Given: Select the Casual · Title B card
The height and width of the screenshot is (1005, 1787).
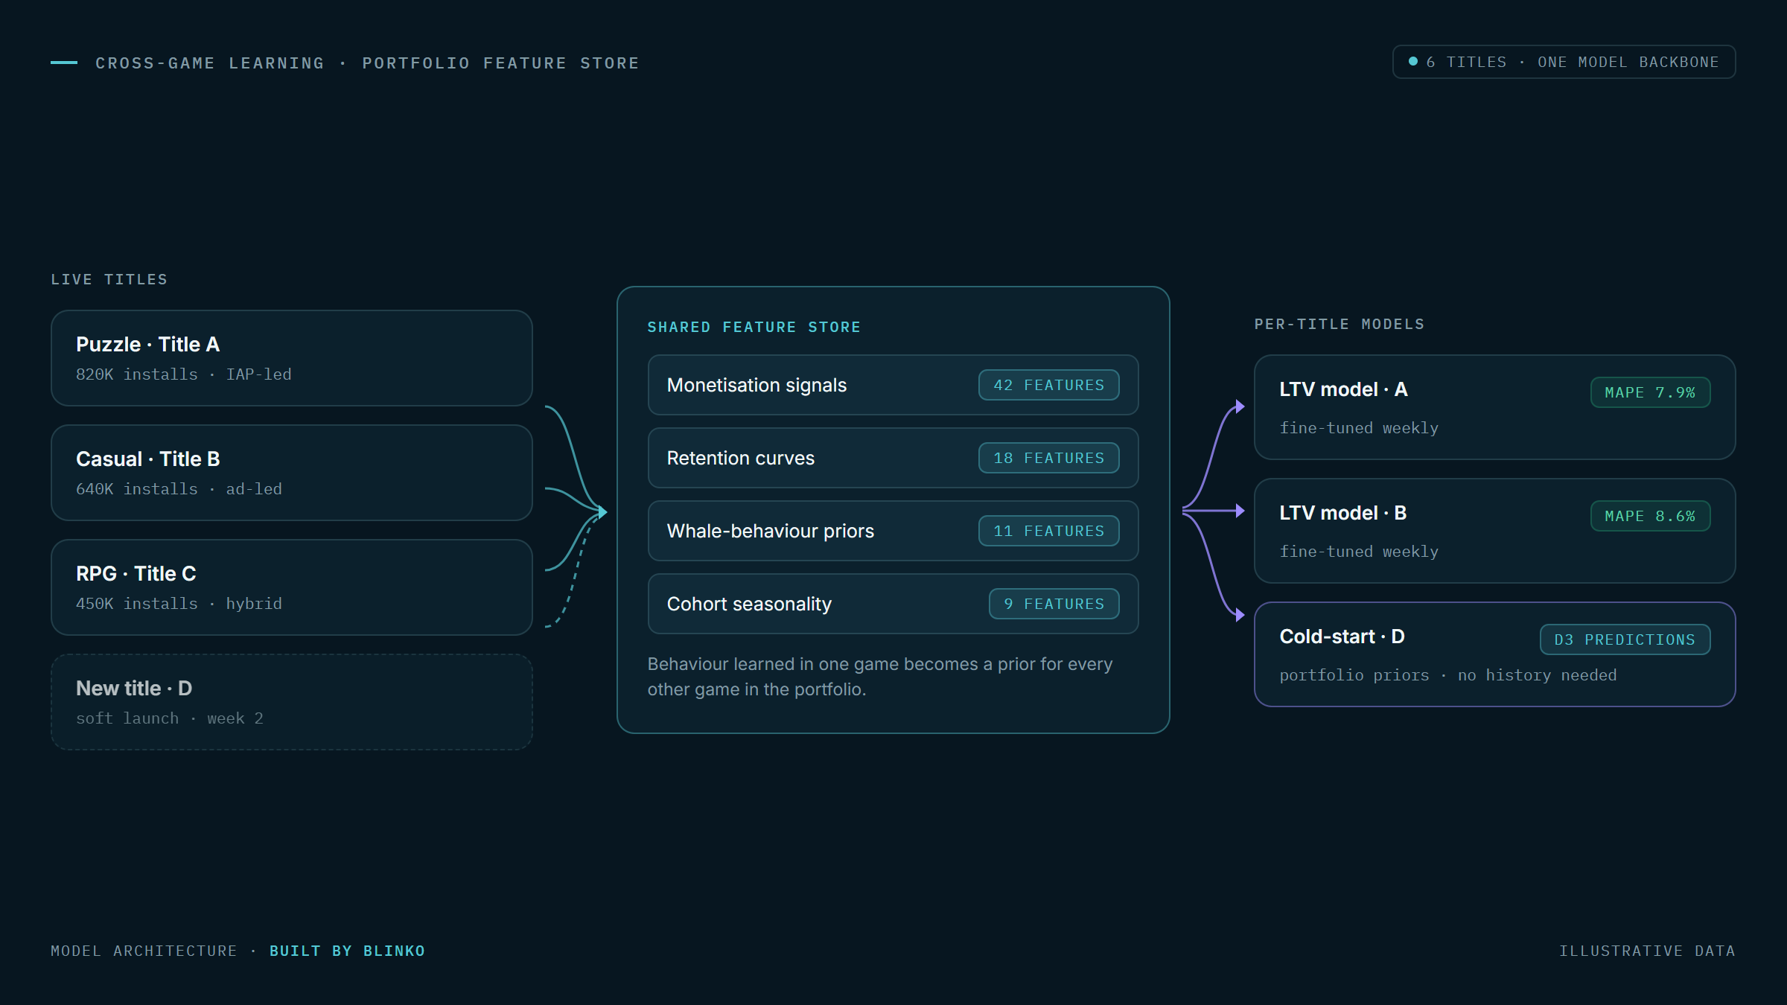Looking at the screenshot, I should [292, 473].
